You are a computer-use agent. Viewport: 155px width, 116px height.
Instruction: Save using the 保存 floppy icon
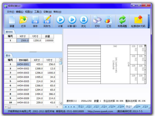pyautogui.click(x=35, y=20)
